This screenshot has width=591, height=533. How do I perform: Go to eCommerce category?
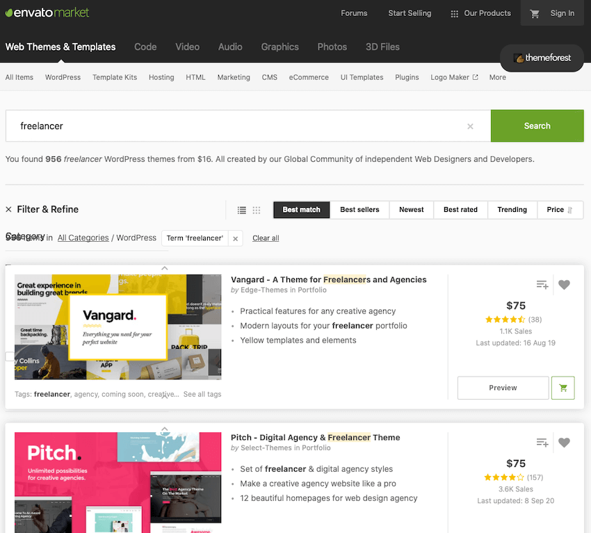309,77
